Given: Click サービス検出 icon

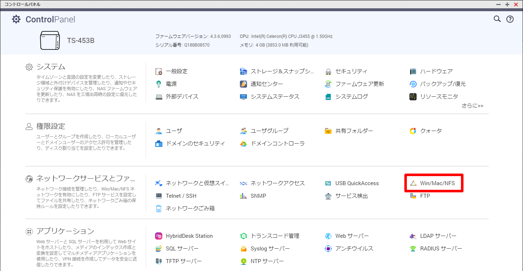Looking at the screenshot, I should pyautogui.click(x=328, y=196).
